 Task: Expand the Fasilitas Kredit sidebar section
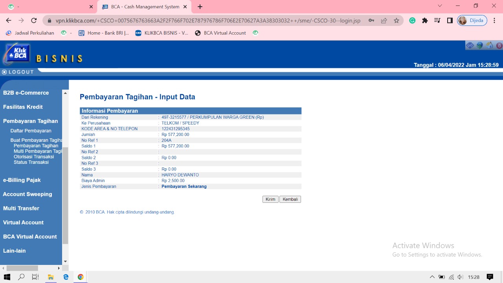[x=23, y=107]
